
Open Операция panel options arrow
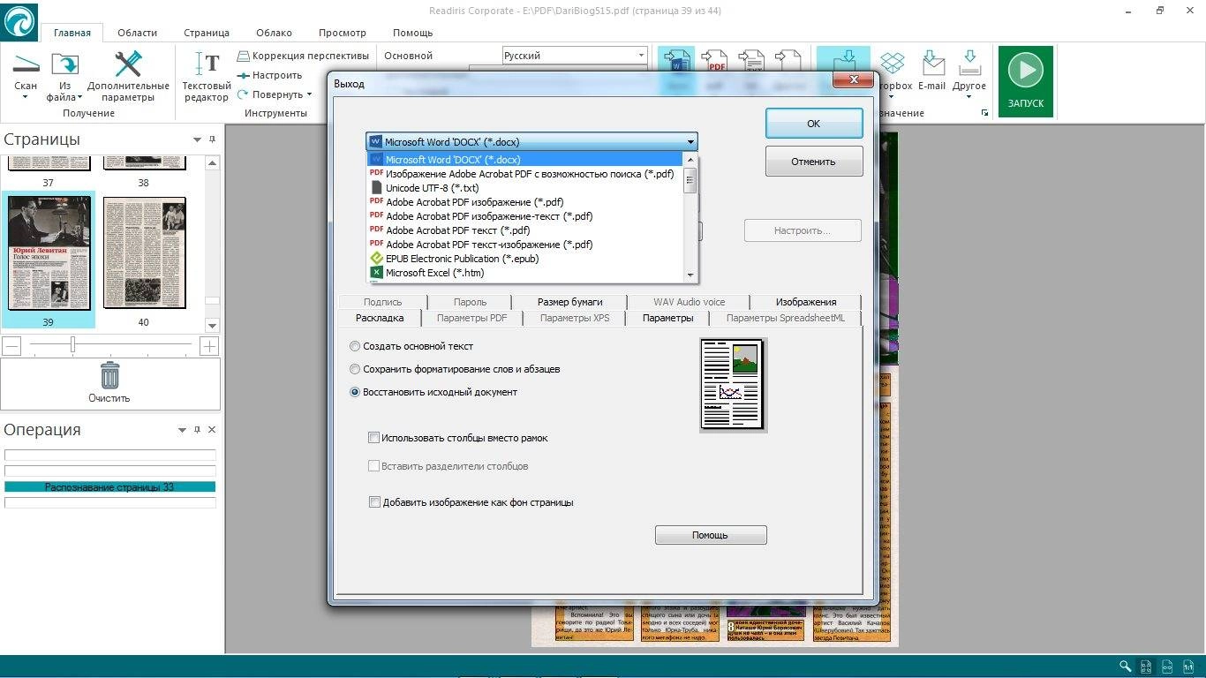[x=182, y=430]
